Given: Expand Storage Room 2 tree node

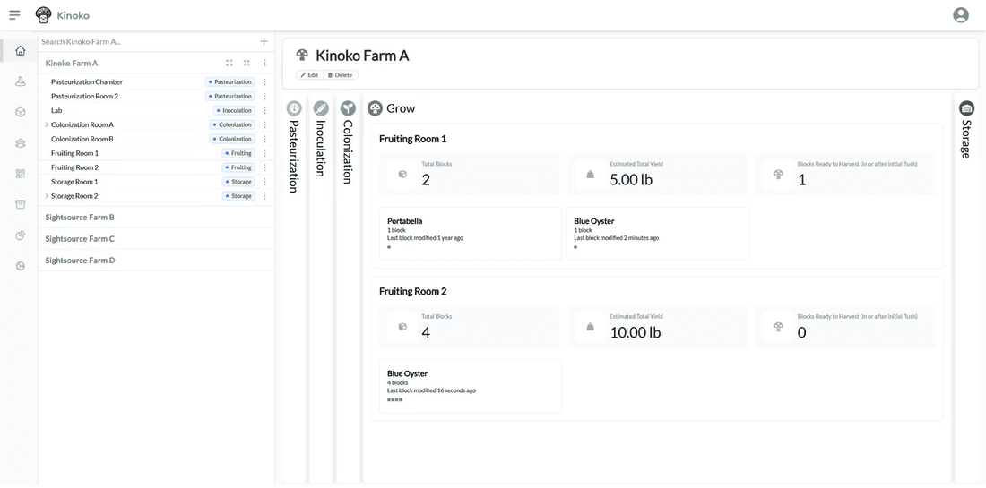Looking at the screenshot, I should click(x=47, y=196).
